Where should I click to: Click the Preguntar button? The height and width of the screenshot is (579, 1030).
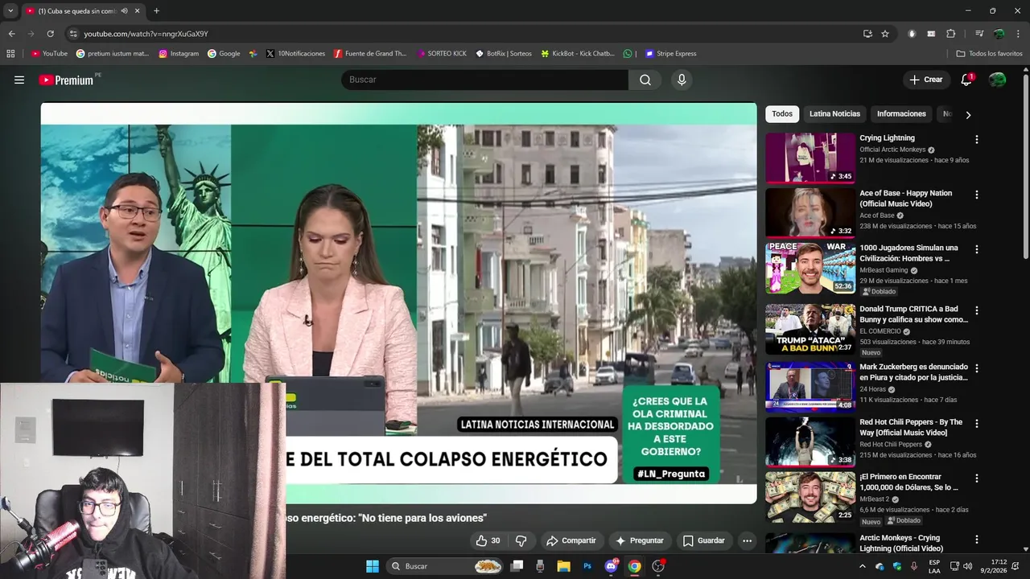click(x=640, y=540)
